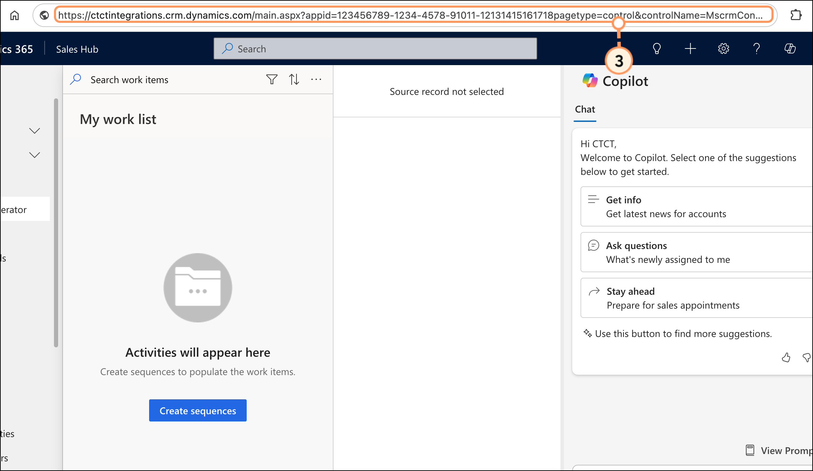
Task: Open the lightbulb assistant icon
Action: pos(657,49)
